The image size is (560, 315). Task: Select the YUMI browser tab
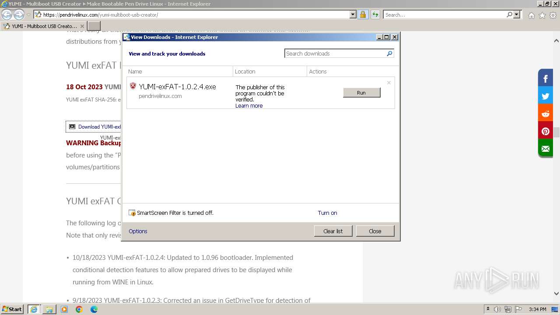43,26
